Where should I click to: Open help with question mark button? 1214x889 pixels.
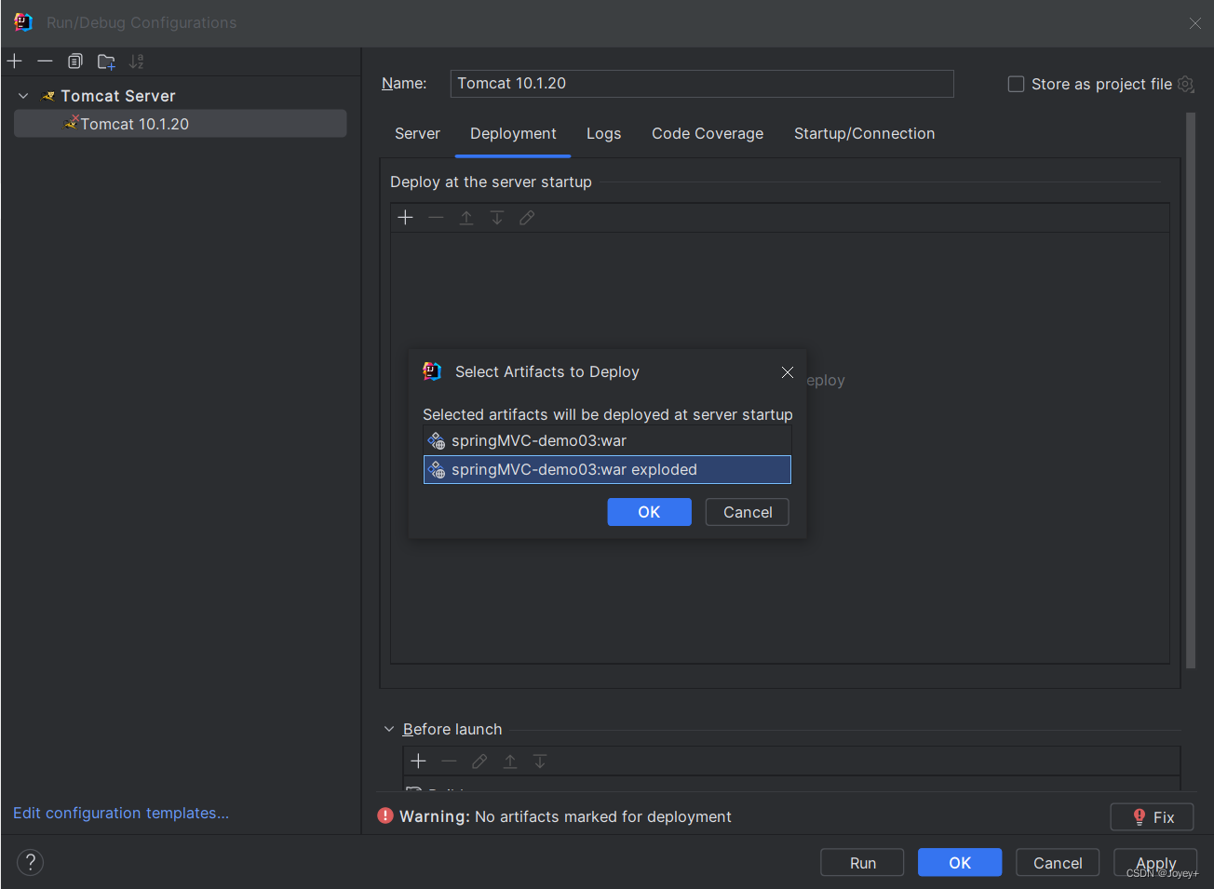(x=30, y=862)
